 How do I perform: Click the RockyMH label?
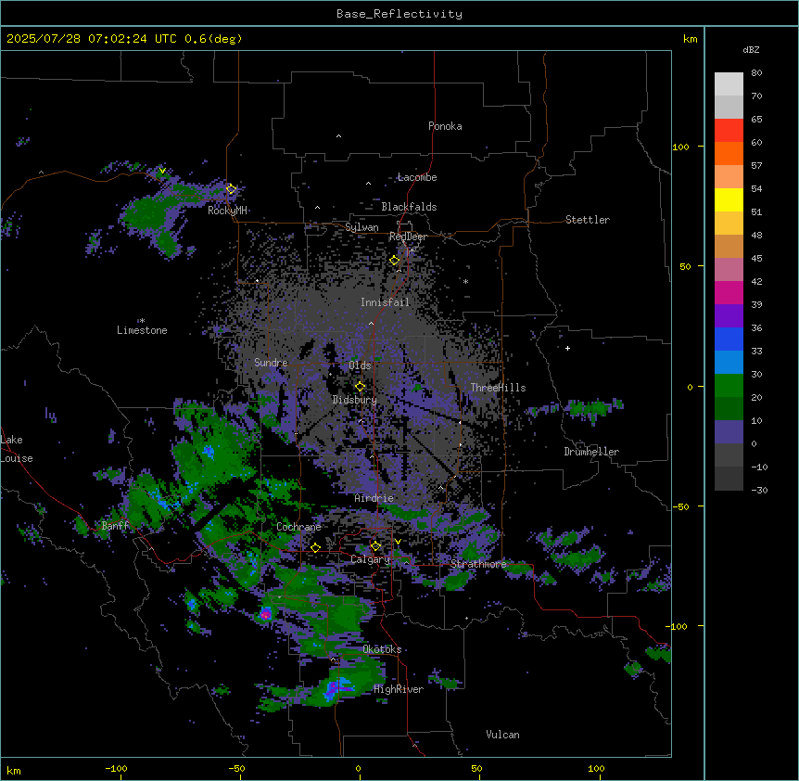227,211
